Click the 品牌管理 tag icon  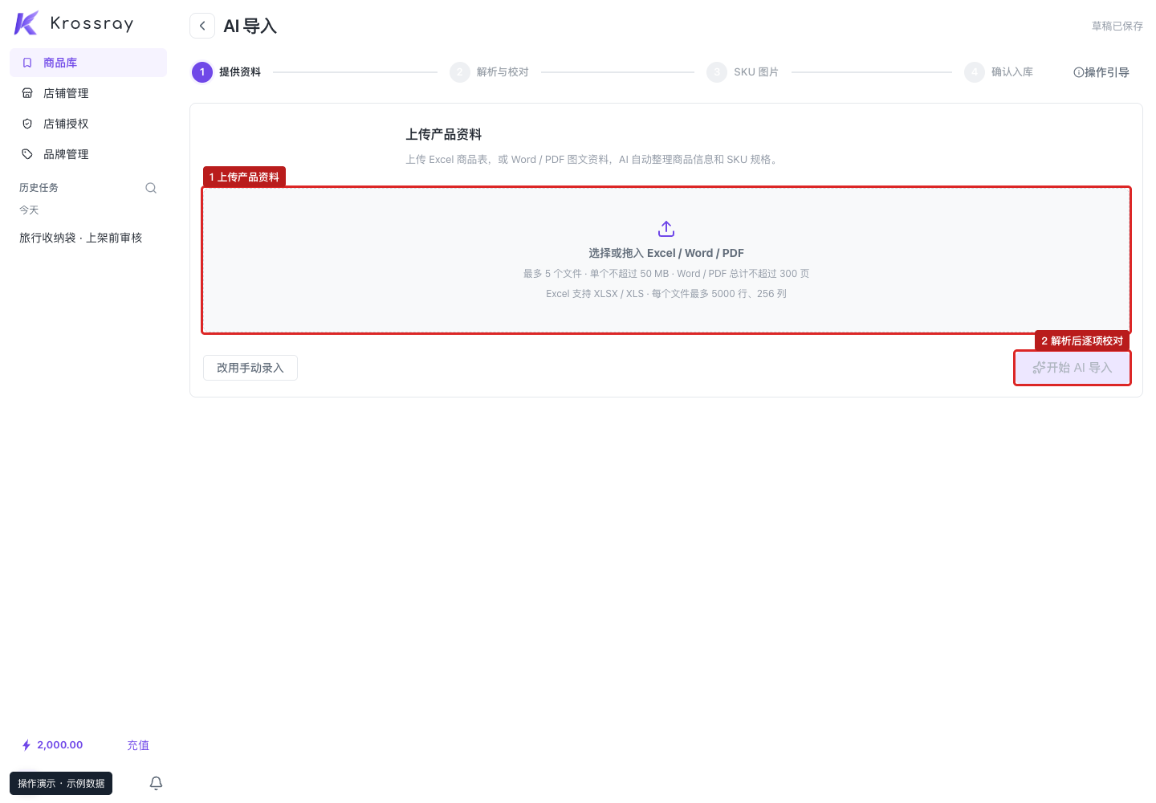pyautogui.click(x=27, y=154)
